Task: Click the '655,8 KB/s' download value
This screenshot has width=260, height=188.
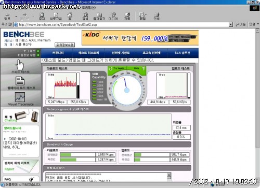Action: 78,102
